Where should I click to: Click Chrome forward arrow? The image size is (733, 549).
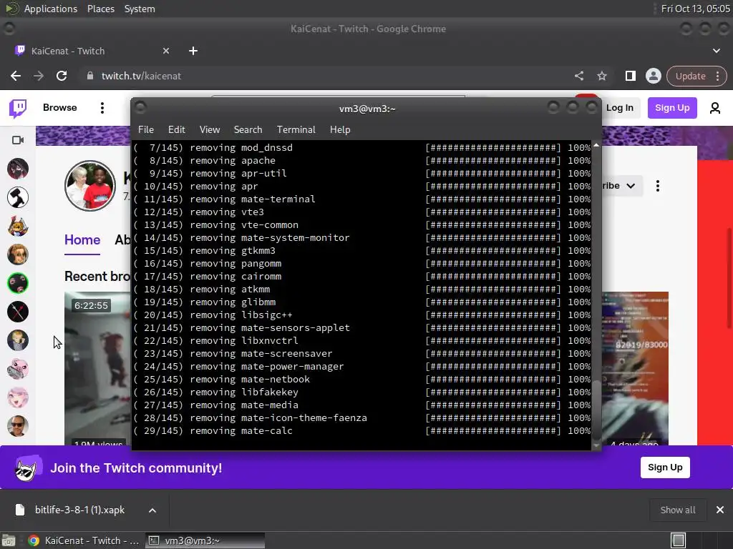[39, 76]
